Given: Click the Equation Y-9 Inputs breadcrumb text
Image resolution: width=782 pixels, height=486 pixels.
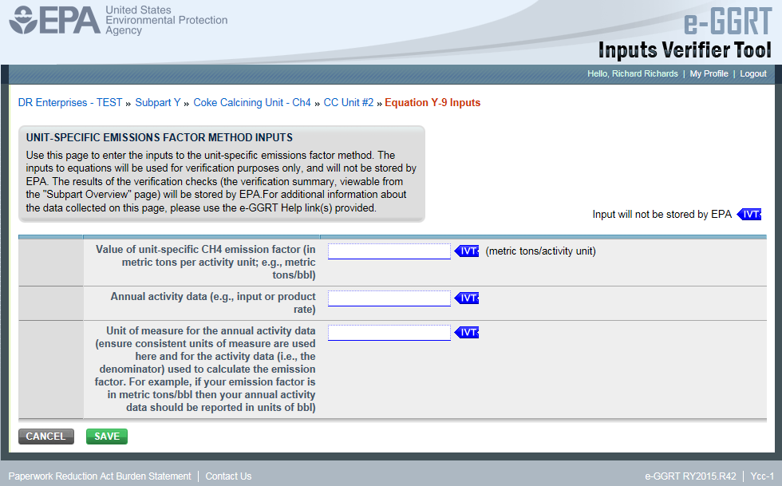Looking at the screenshot, I should (432, 103).
